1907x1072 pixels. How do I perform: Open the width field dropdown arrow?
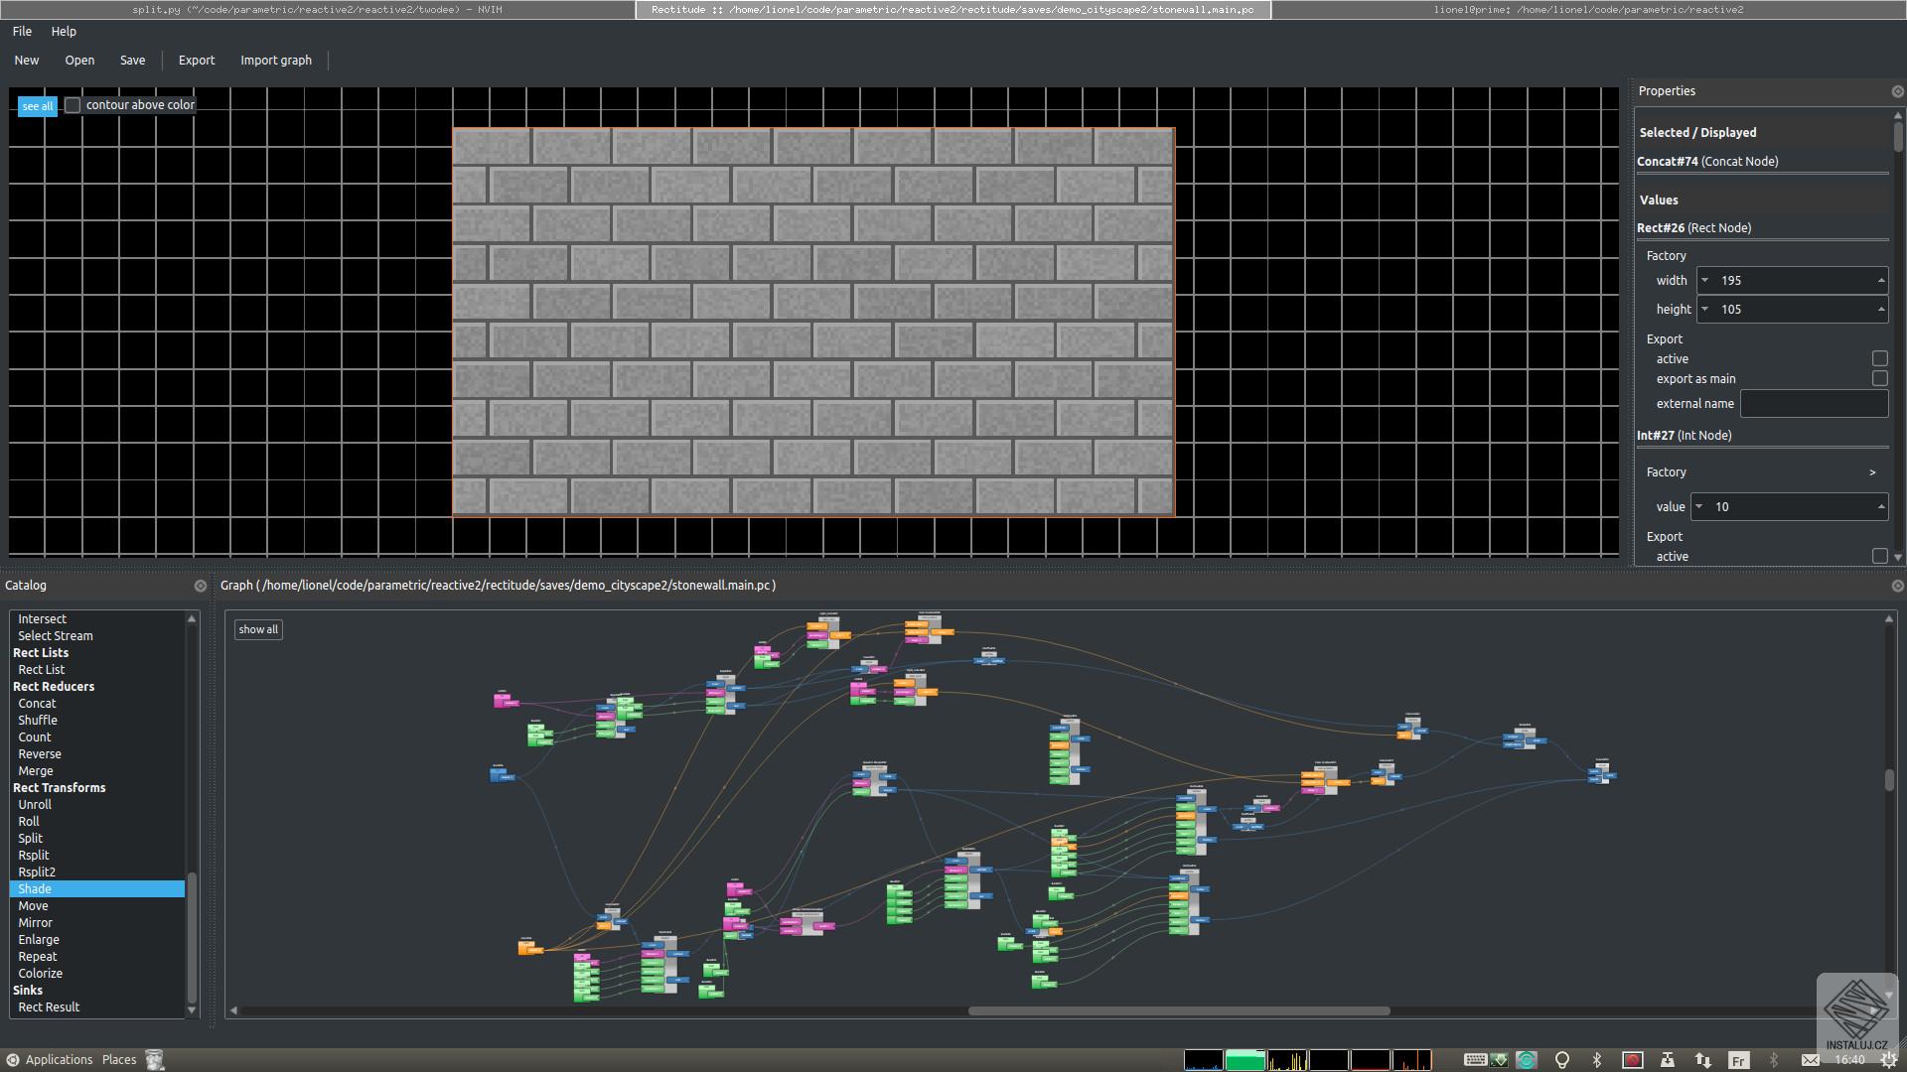tap(1705, 281)
